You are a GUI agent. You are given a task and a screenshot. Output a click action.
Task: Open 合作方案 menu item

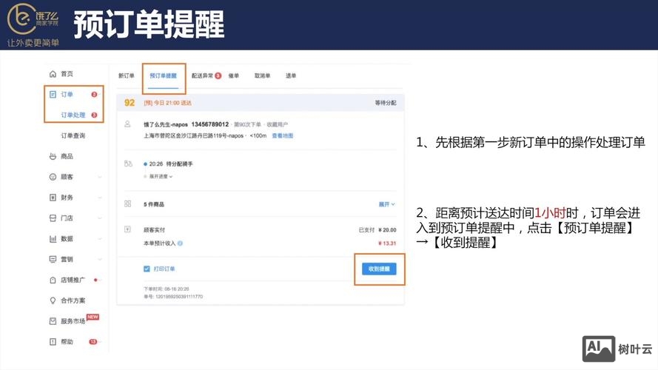(x=73, y=300)
